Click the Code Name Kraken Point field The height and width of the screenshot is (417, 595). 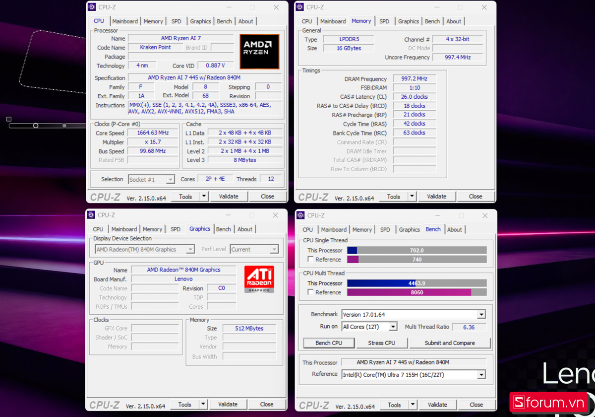tap(155, 48)
